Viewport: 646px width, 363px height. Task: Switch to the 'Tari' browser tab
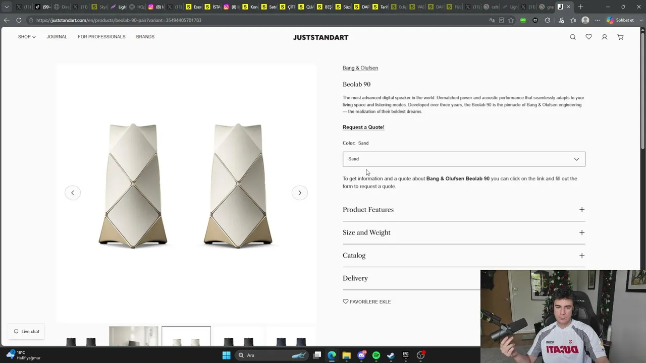pos(381,7)
